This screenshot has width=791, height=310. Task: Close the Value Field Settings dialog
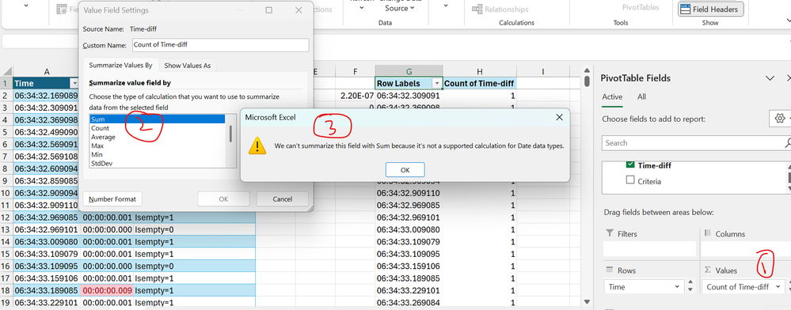tap(299, 10)
